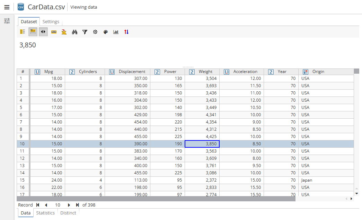Select the Filter icon in the toolbar
The width and height of the screenshot is (362, 220).
tap(85, 32)
